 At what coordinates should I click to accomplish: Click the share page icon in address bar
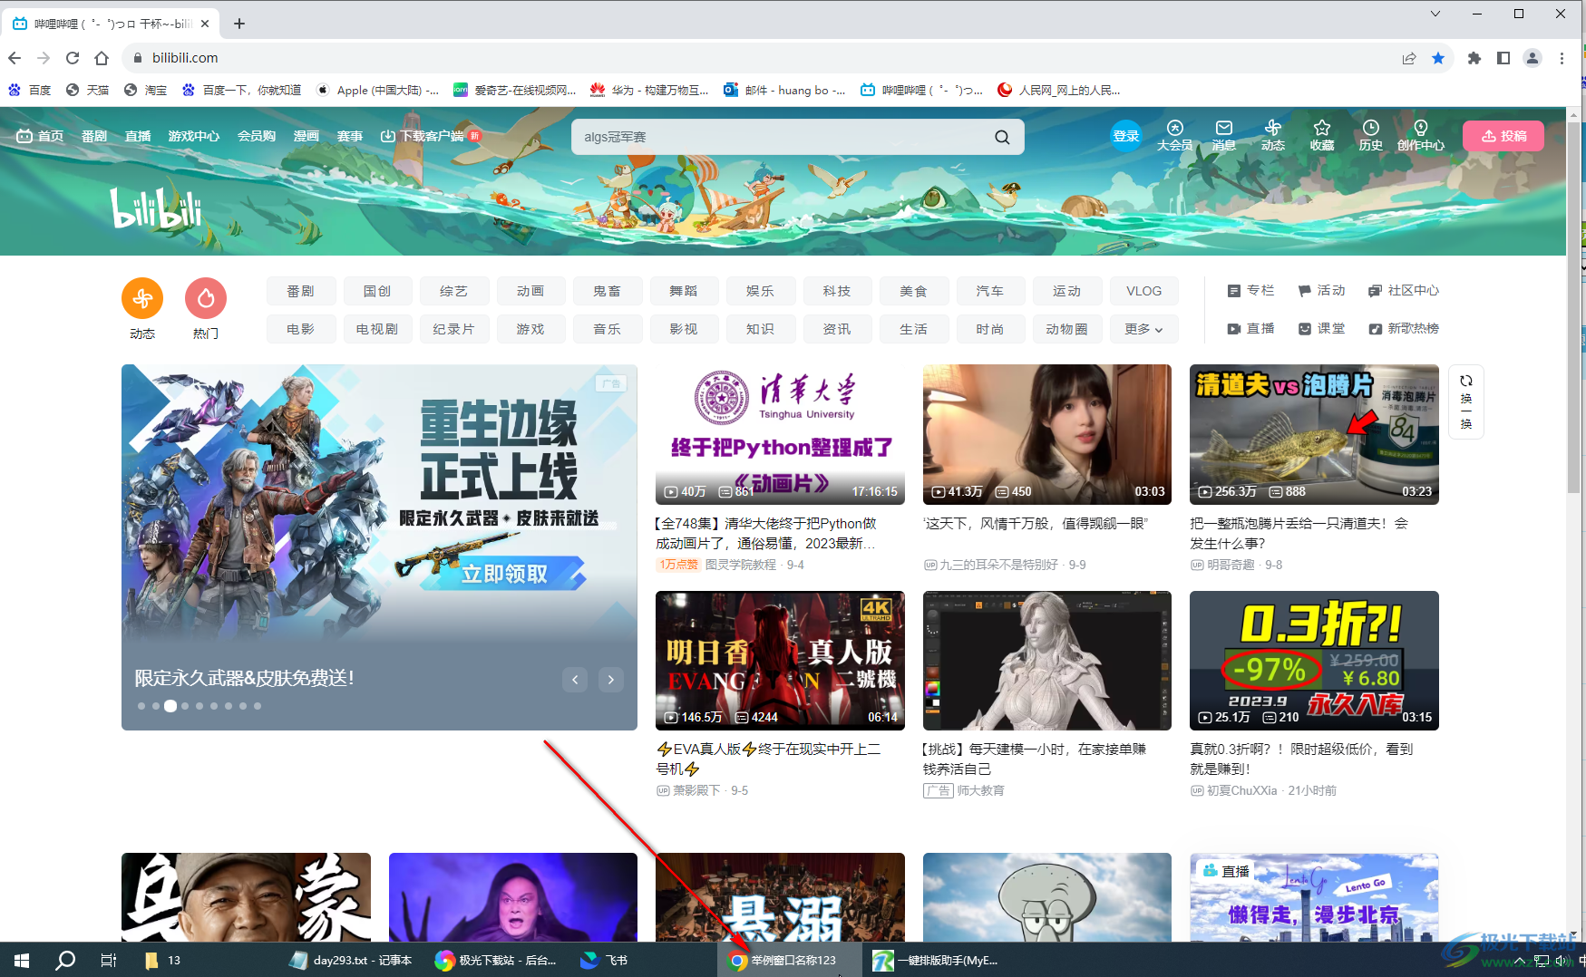click(x=1409, y=58)
